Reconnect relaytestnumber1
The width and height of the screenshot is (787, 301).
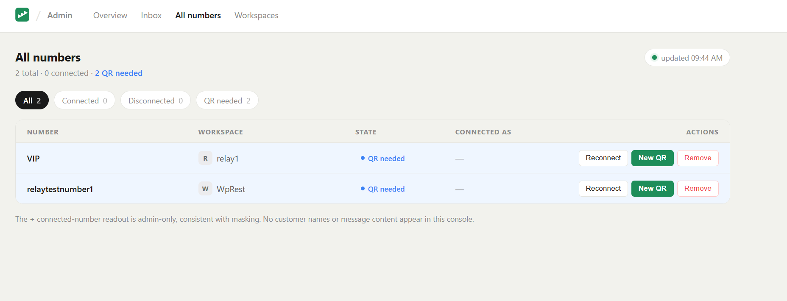click(603, 189)
